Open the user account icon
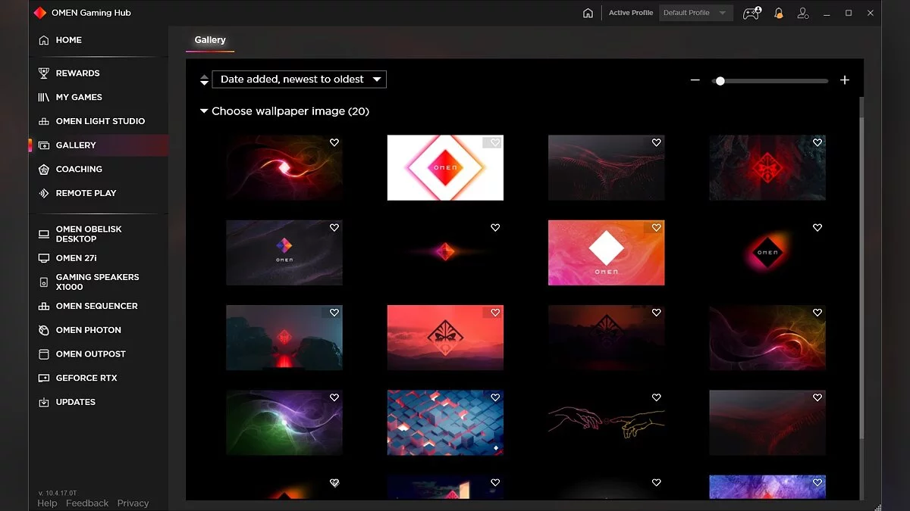910x511 pixels. [802, 13]
